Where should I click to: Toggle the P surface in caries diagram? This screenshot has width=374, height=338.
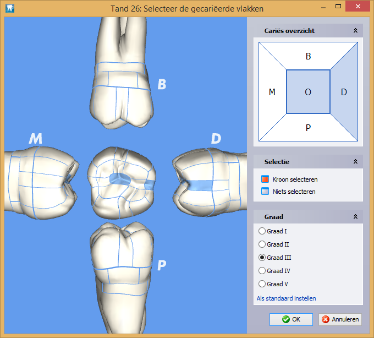[x=308, y=128]
